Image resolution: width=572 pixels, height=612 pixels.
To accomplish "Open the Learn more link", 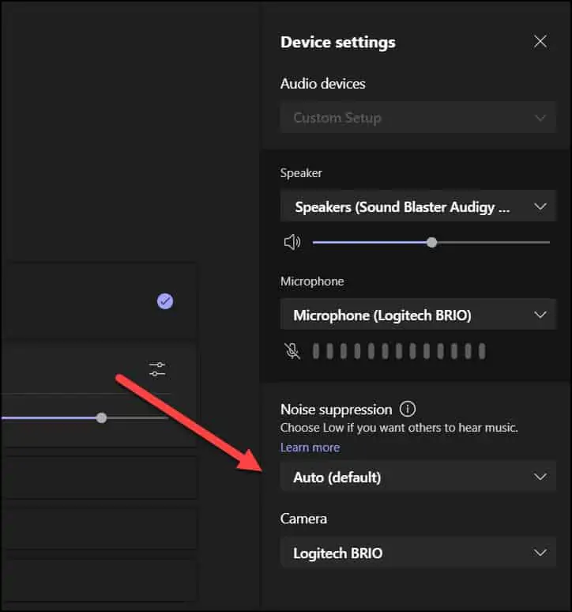I will point(310,448).
